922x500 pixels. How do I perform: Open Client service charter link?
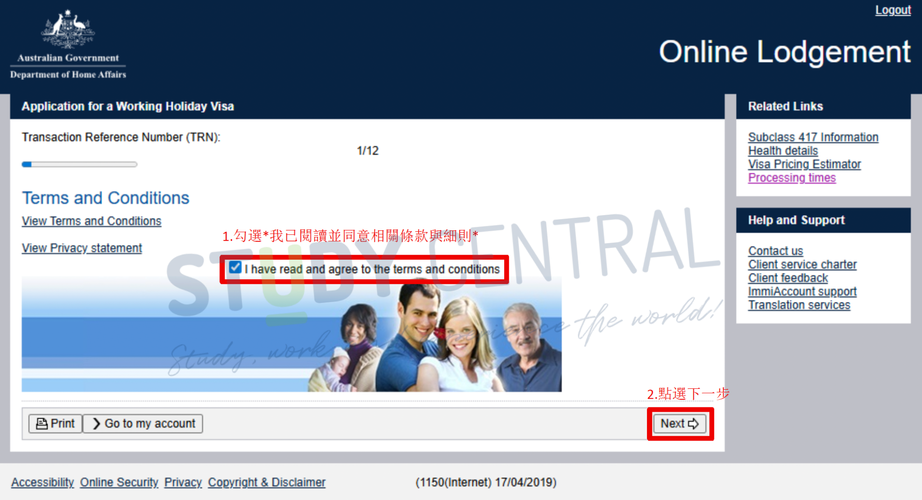[x=802, y=264]
